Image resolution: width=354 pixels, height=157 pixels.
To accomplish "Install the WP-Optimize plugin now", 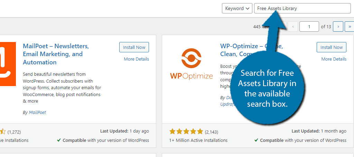I will 332,47.
